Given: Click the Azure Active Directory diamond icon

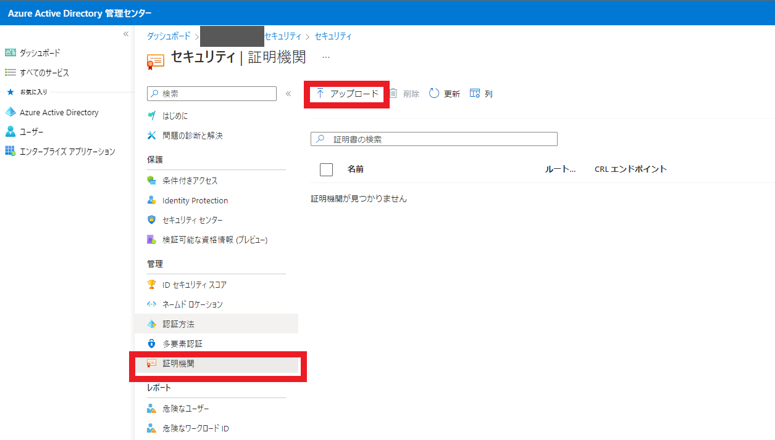Looking at the screenshot, I should coord(10,112).
